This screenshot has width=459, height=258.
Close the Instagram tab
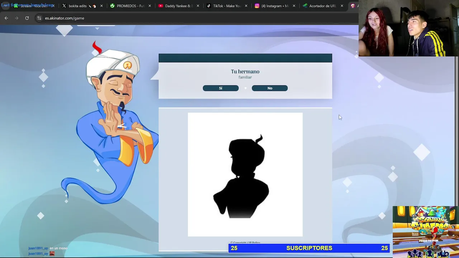294,6
